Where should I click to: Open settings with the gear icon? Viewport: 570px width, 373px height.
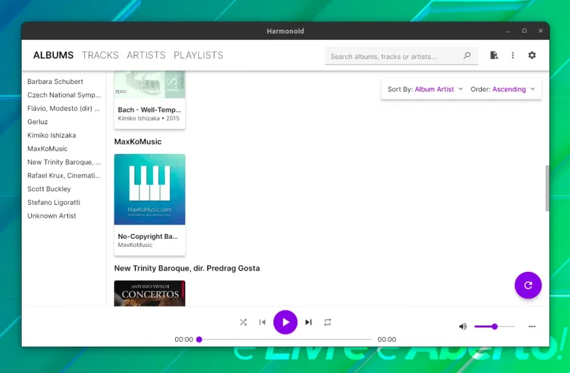tap(532, 55)
